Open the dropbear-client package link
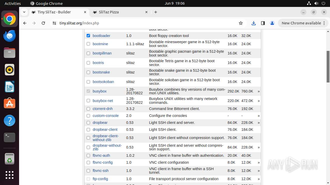The image size is (330, 185). 105,129
